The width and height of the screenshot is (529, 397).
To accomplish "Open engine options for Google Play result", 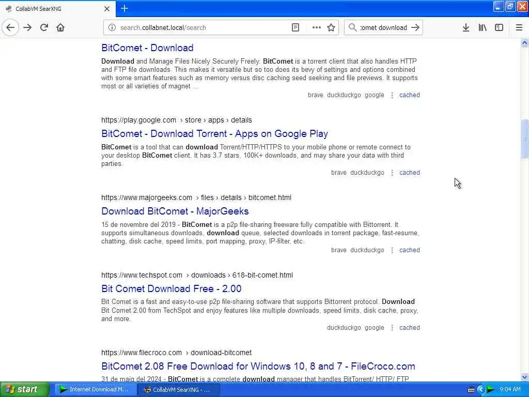I will point(392,173).
